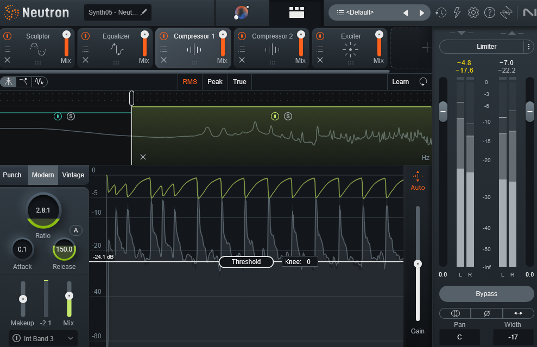Open the undo history clock icon
Screen dimensions: 537x347
click(441, 12)
